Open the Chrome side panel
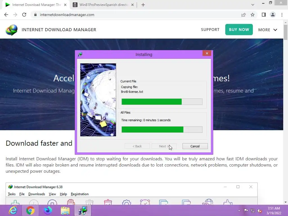 [x=264, y=15]
